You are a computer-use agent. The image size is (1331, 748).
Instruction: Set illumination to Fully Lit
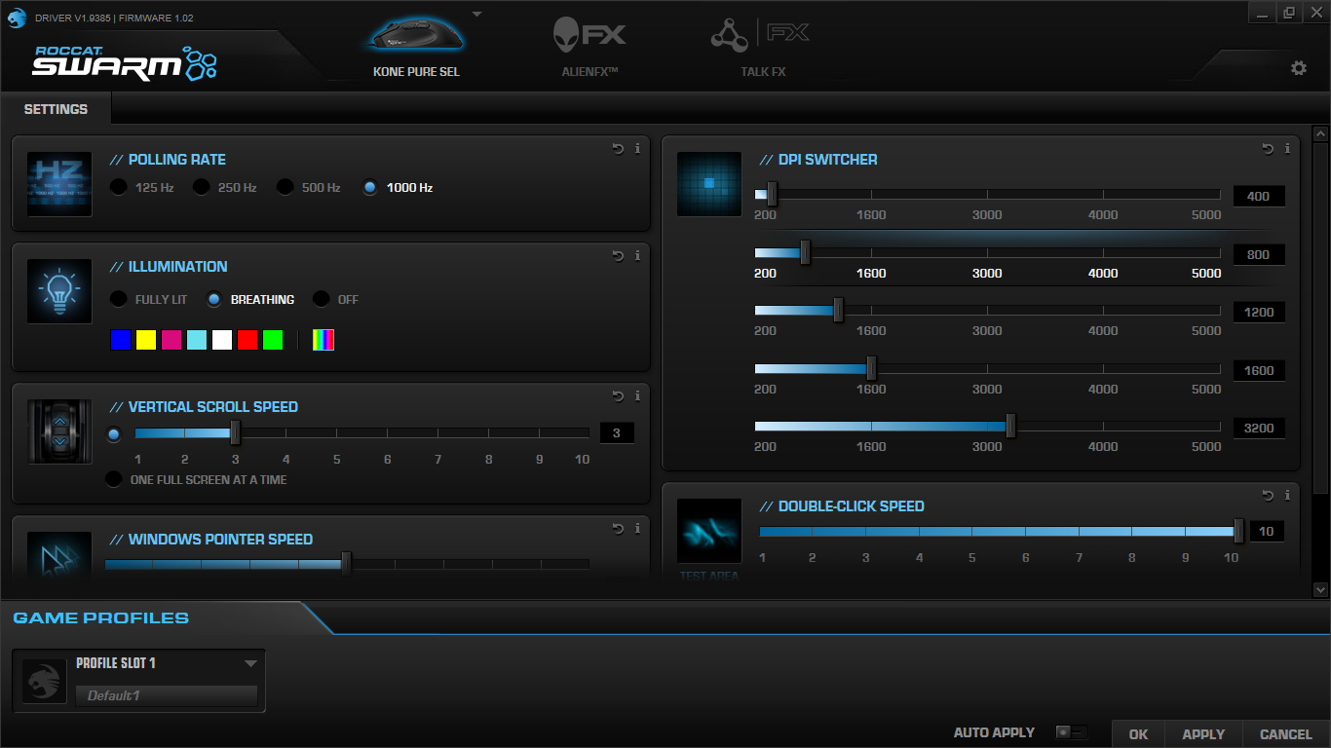[118, 299]
